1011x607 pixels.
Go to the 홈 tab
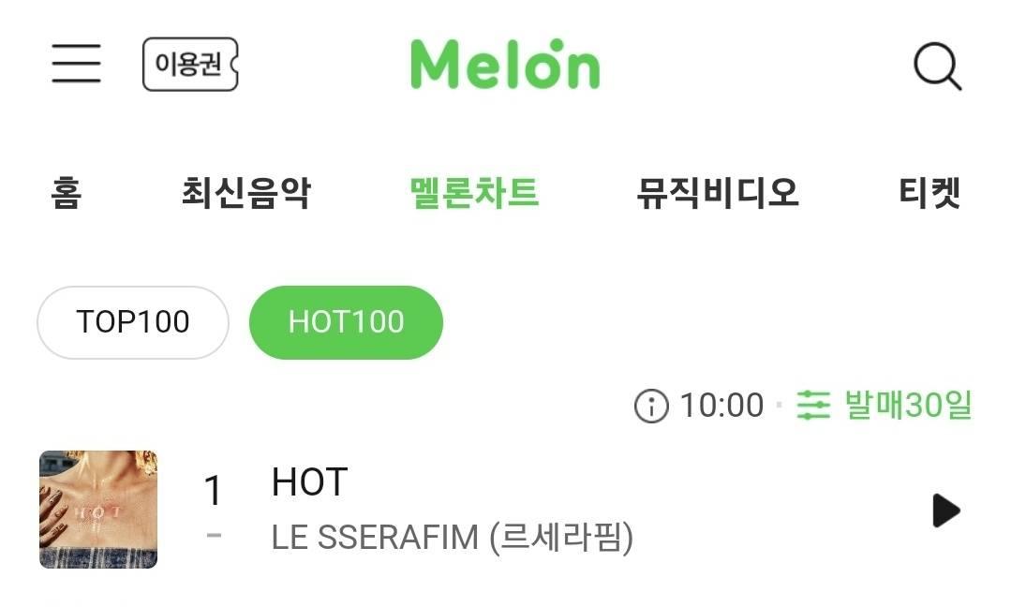[x=66, y=193]
